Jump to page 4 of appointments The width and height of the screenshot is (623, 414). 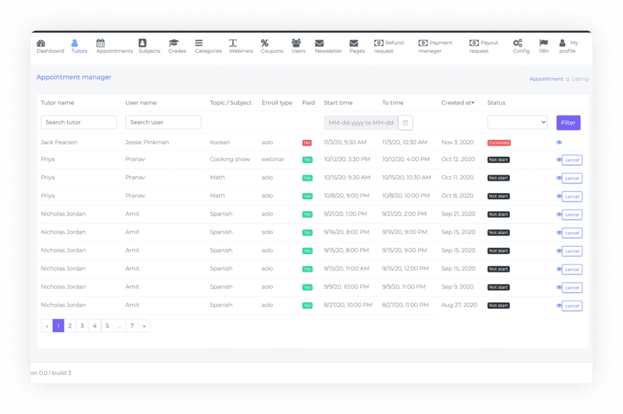click(95, 325)
